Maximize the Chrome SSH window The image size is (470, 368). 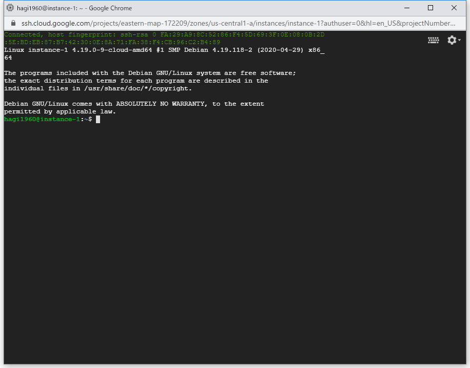point(430,8)
